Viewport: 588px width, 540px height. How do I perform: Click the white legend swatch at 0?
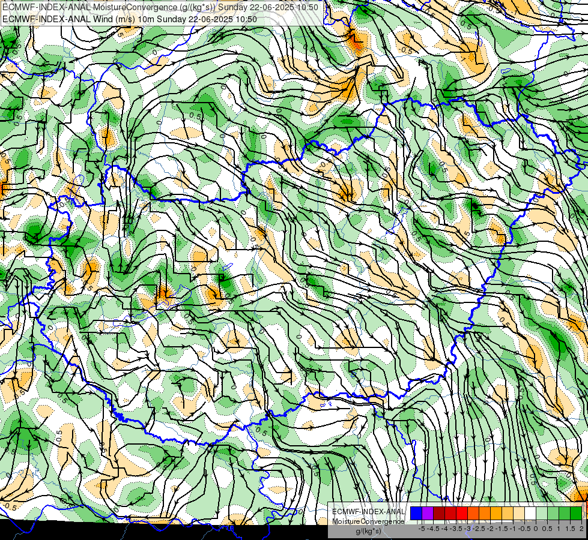click(530, 513)
